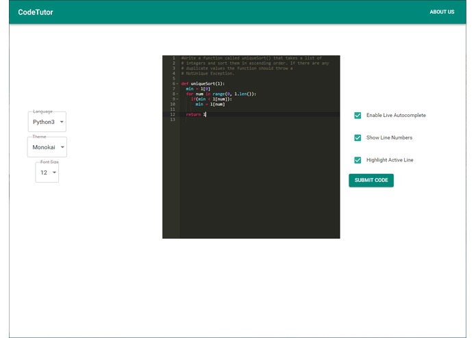The height and width of the screenshot is (338, 476).
Task: Click the 'min = l[num]' code on line 10
Action: (x=210, y=104)
